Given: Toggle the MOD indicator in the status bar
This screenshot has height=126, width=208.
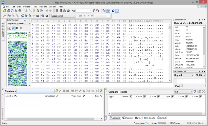Looking at the screenshot, I should pos(195,123).
